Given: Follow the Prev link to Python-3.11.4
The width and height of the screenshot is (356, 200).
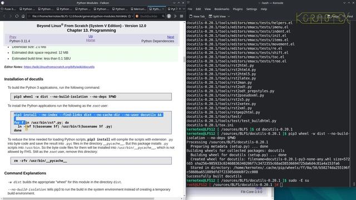Looking at the screenshot, I should point(13,37).
